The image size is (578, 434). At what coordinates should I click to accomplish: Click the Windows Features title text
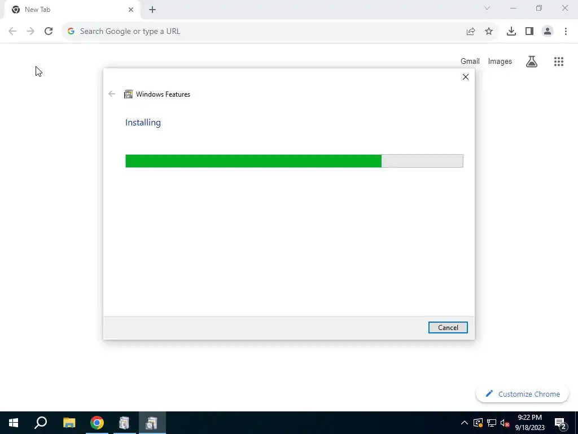(x=163, y=94)
